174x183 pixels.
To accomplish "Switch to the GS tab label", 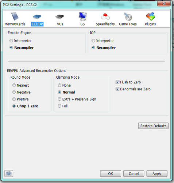I will click(82, 24).
